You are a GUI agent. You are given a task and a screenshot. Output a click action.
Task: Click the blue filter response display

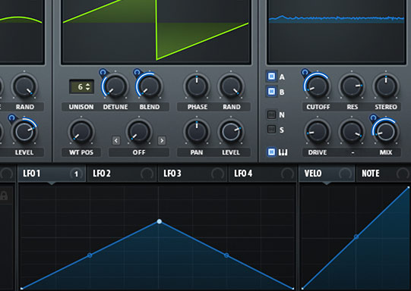point(337,31)
